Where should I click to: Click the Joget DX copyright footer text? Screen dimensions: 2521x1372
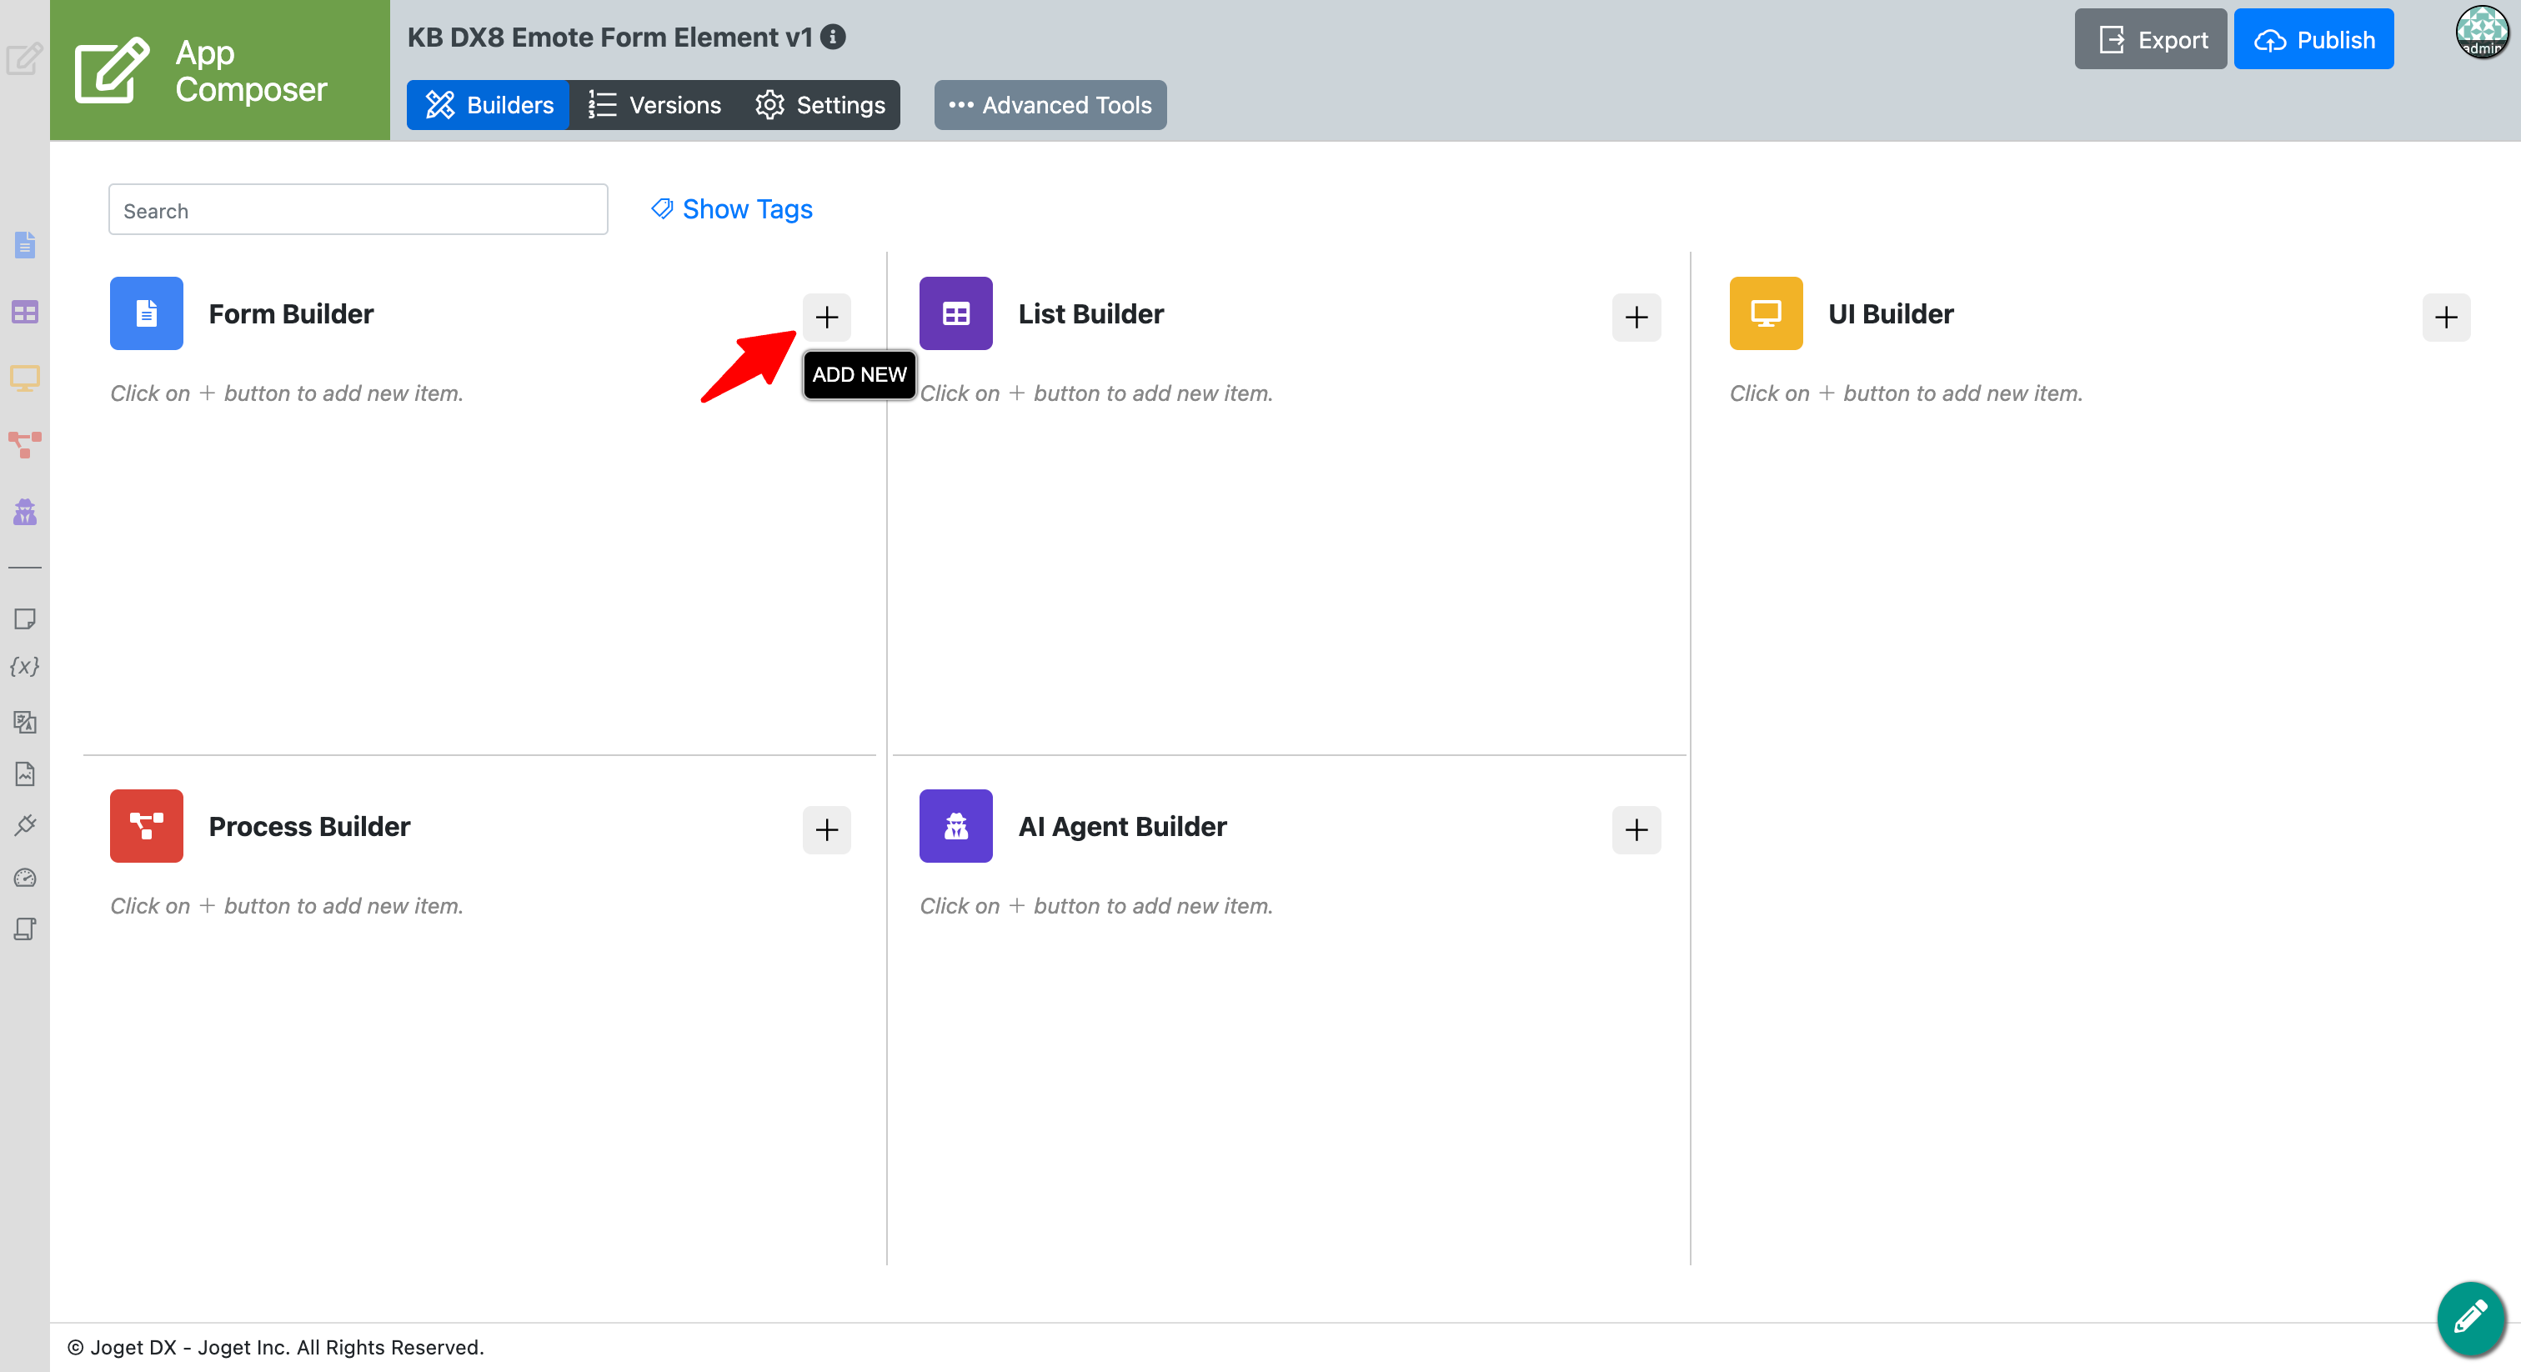[275, 1348]
